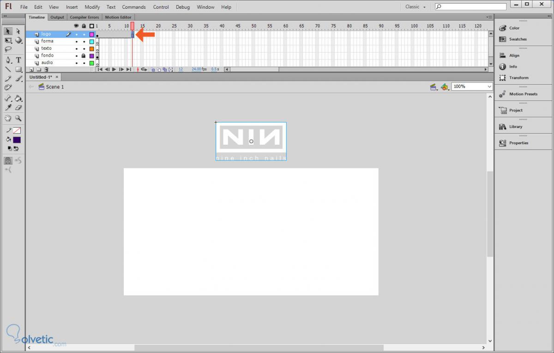Select the Brush tool
Image resolution: width=554 pixels, height=353 pixels.
(x=18, y=78)
